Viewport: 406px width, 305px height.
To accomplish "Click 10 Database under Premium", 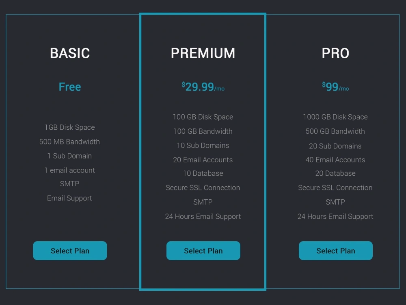I will (x=203, y=173).
